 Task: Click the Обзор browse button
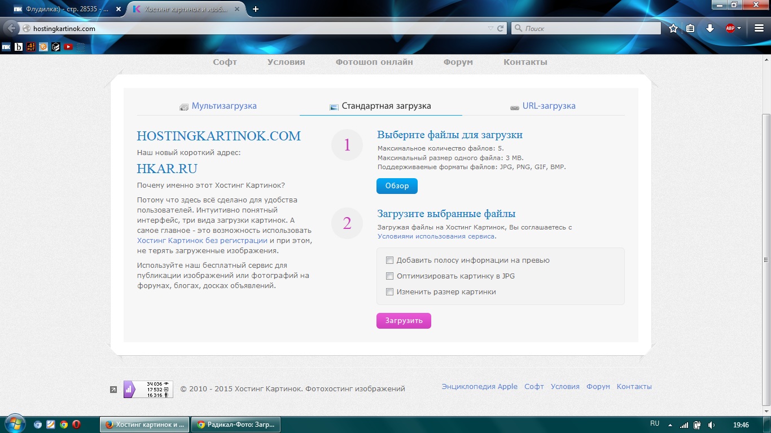pos(397,186)
